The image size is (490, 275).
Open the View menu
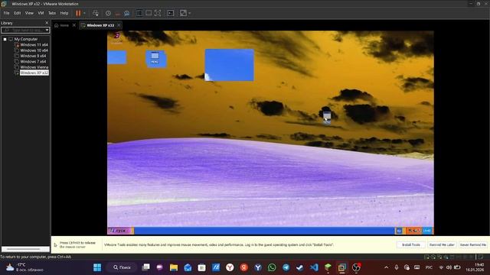[29, 13]
